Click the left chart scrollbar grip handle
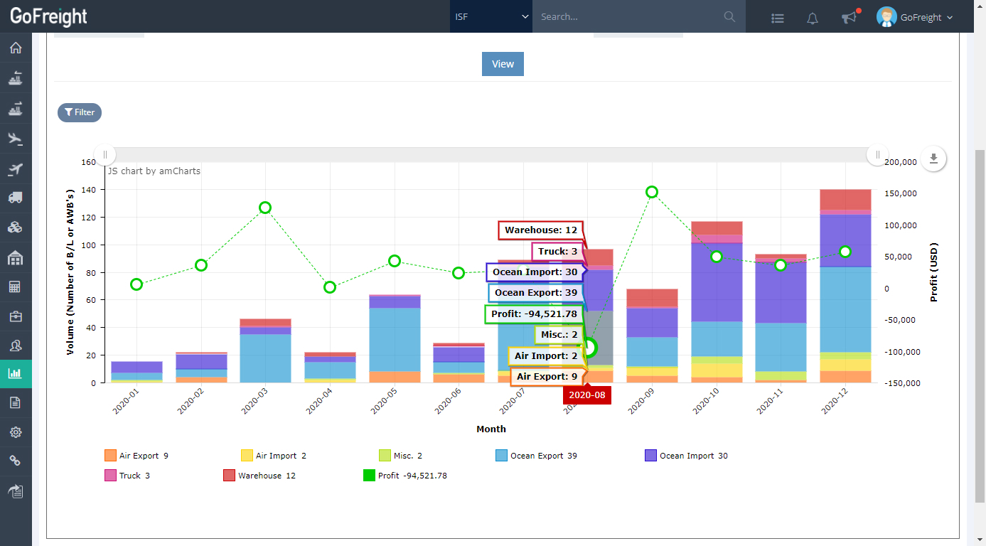Viewport: 986px width, 546px height. pyautogui.click(x=105, y=155)
